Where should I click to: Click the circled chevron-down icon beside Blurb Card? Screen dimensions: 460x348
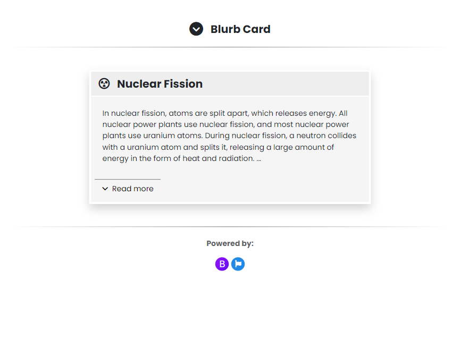point(196,29)
